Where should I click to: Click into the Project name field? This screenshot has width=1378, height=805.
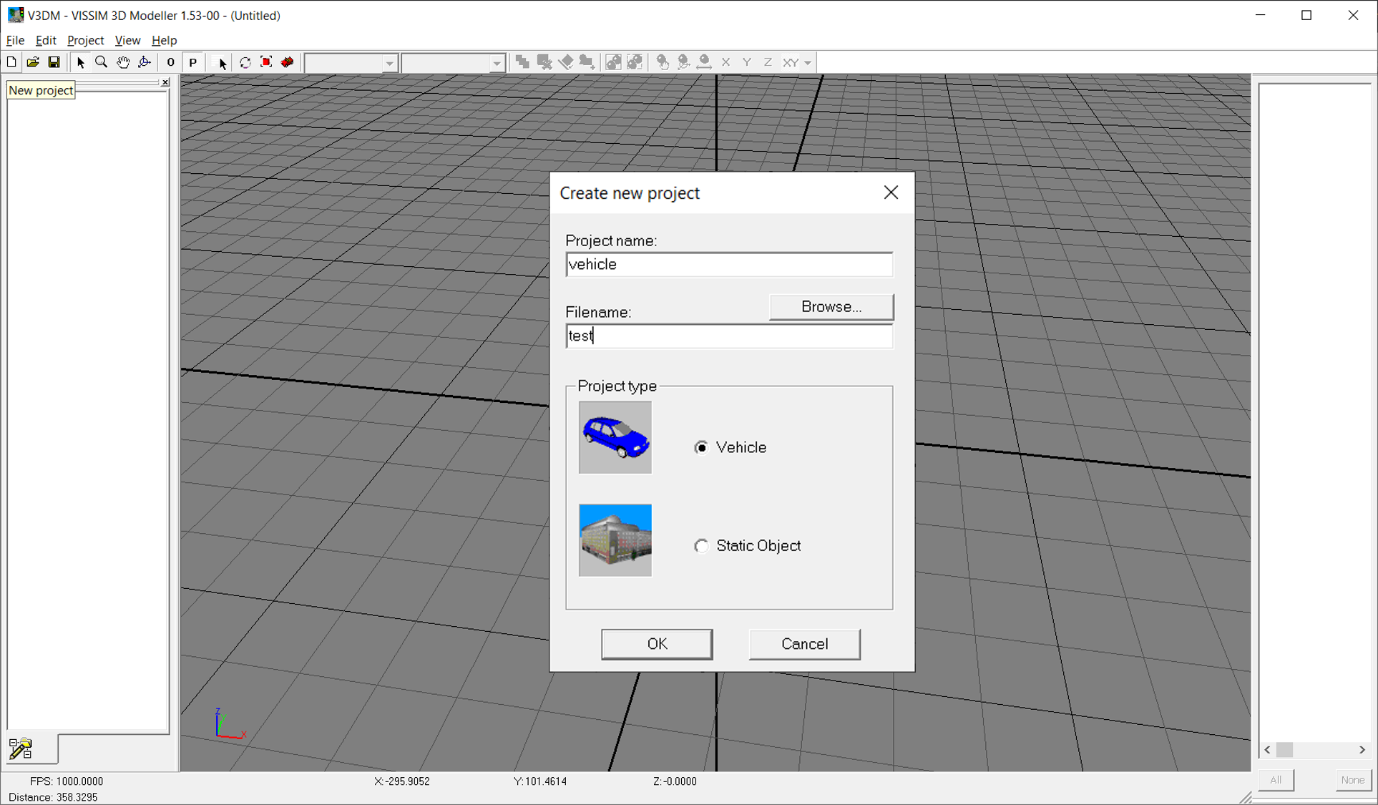point(728,265)
